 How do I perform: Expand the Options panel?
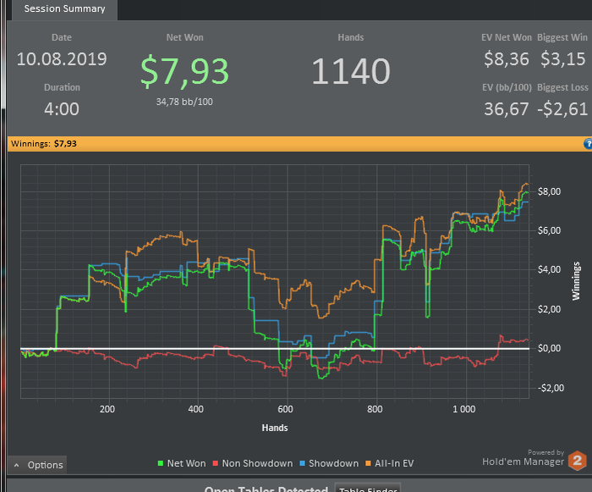(37, 465)
